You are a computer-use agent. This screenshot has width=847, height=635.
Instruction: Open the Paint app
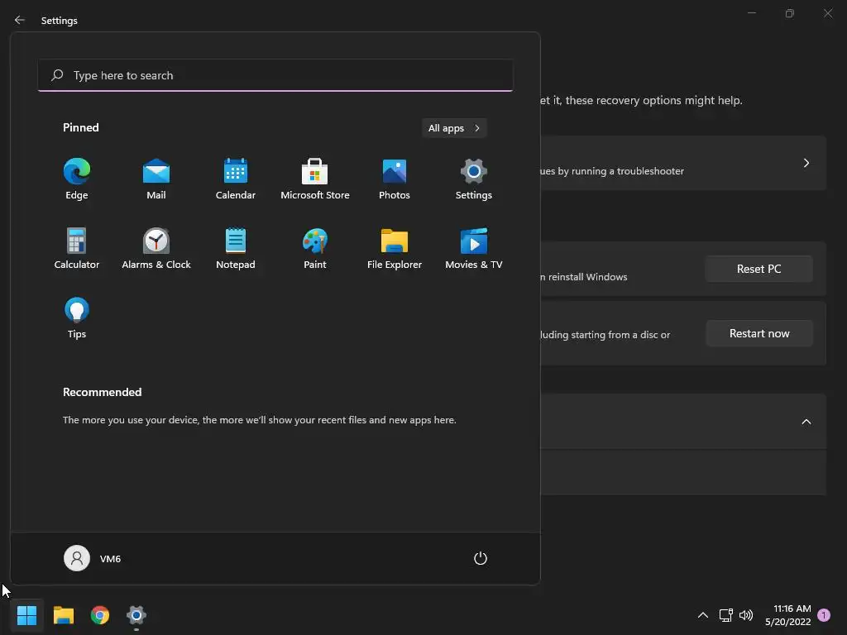(x=315, y=248)
